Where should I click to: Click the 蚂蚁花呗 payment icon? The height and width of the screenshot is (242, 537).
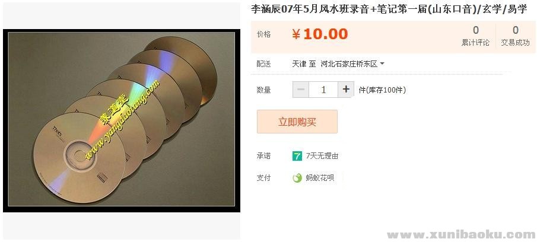click(x=297, y=178)
